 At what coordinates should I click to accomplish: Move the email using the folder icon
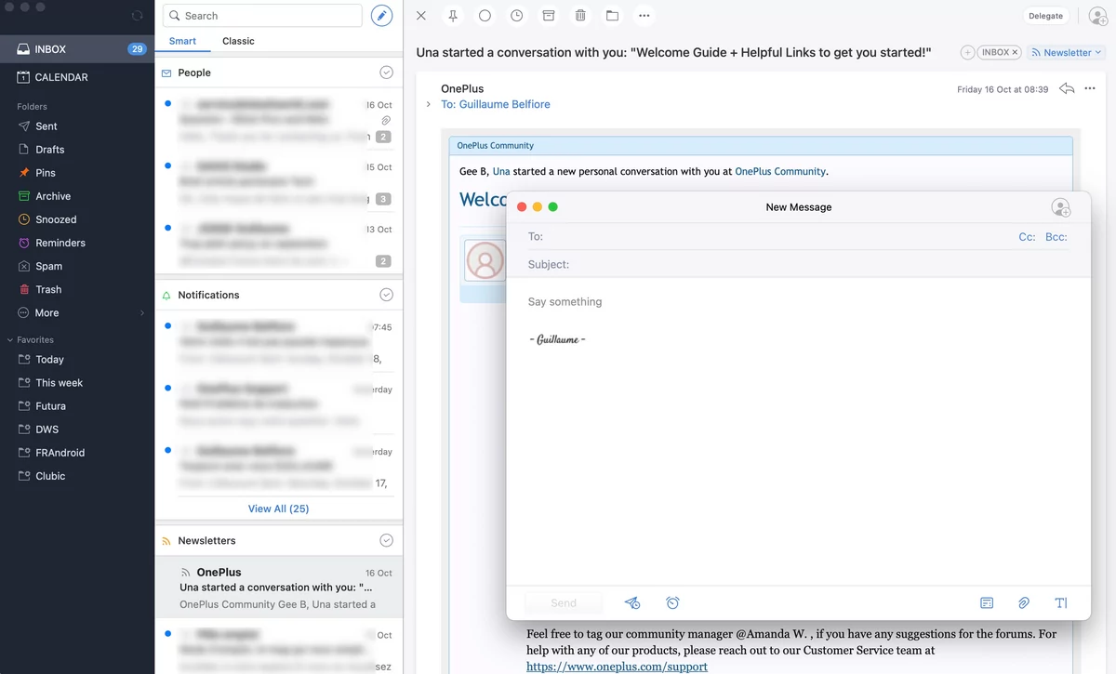point(612,16)
